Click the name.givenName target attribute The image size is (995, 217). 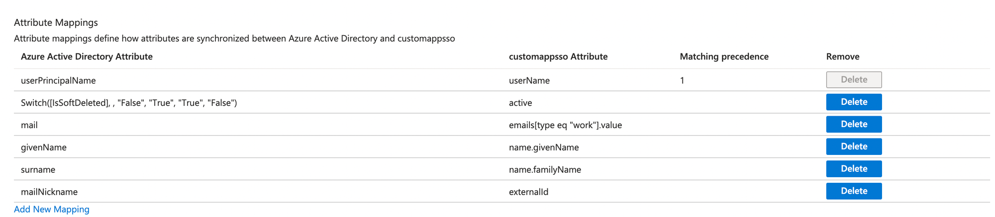544,147
